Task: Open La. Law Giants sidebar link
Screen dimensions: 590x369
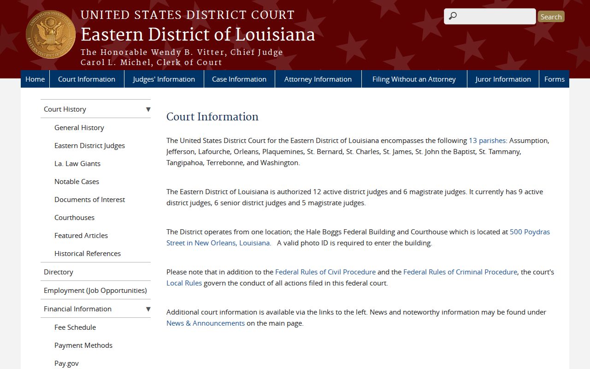Action: 77,164
